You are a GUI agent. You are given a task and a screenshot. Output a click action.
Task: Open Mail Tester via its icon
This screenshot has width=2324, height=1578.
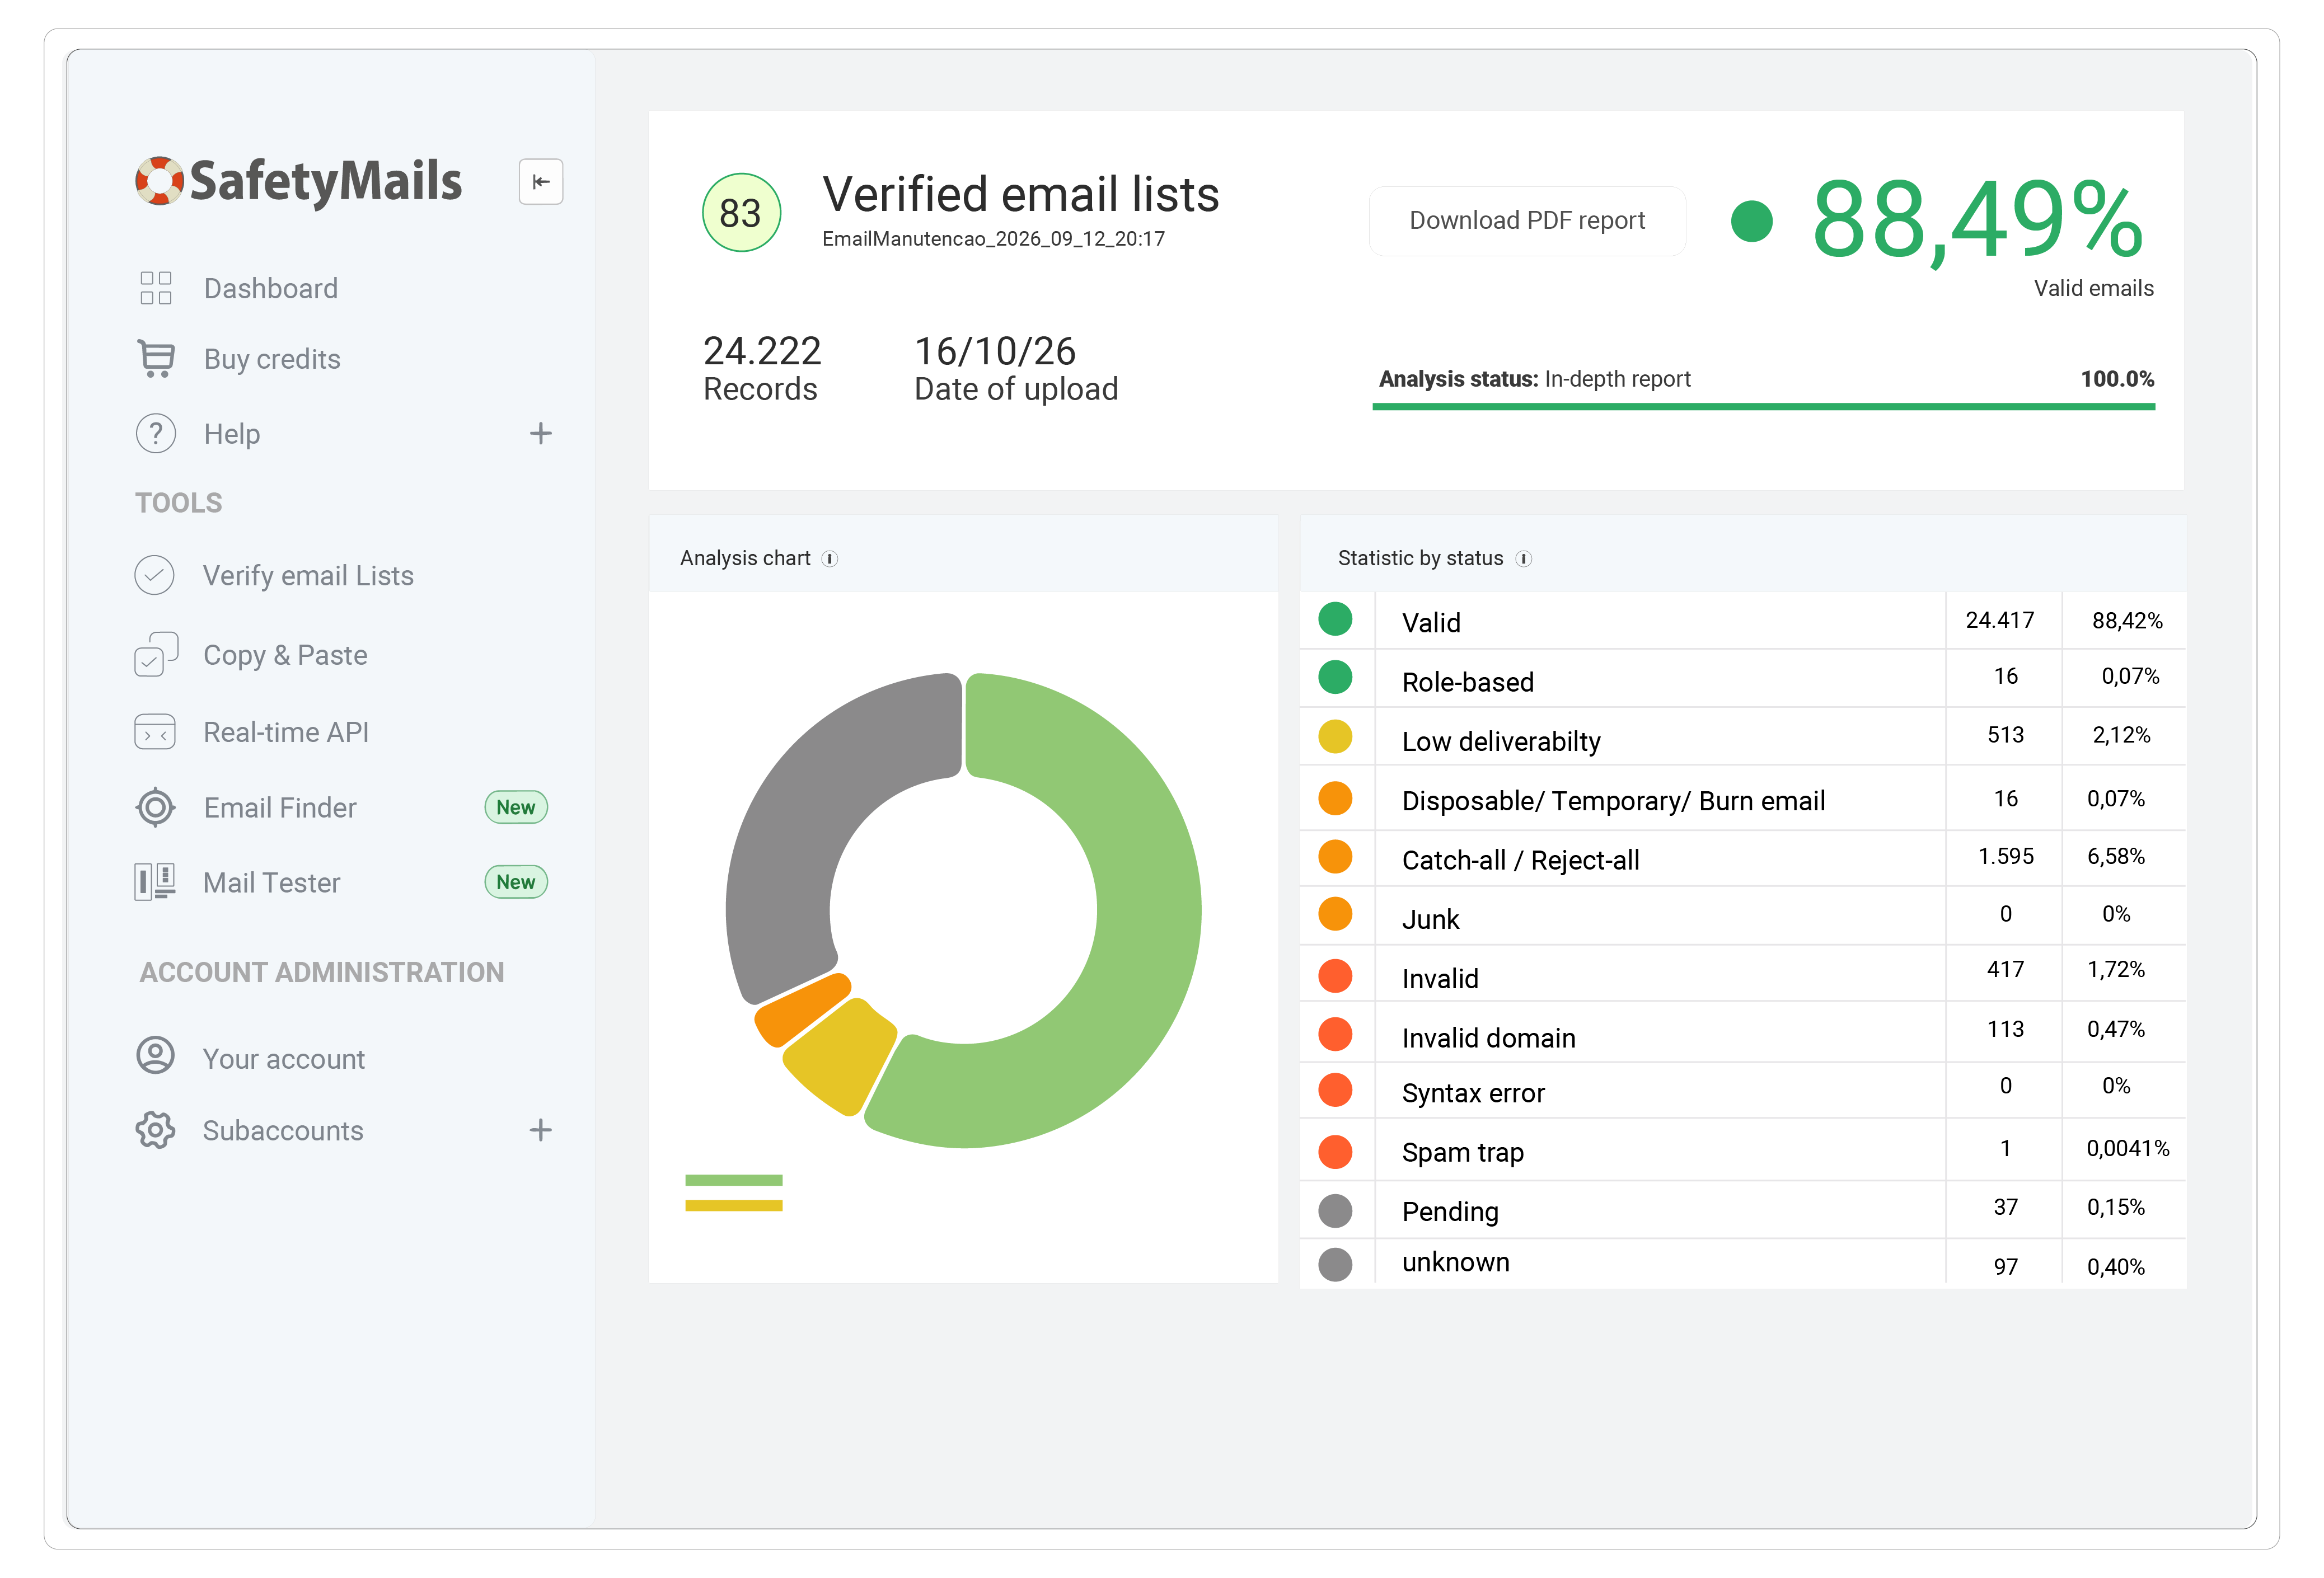(155, 882)
